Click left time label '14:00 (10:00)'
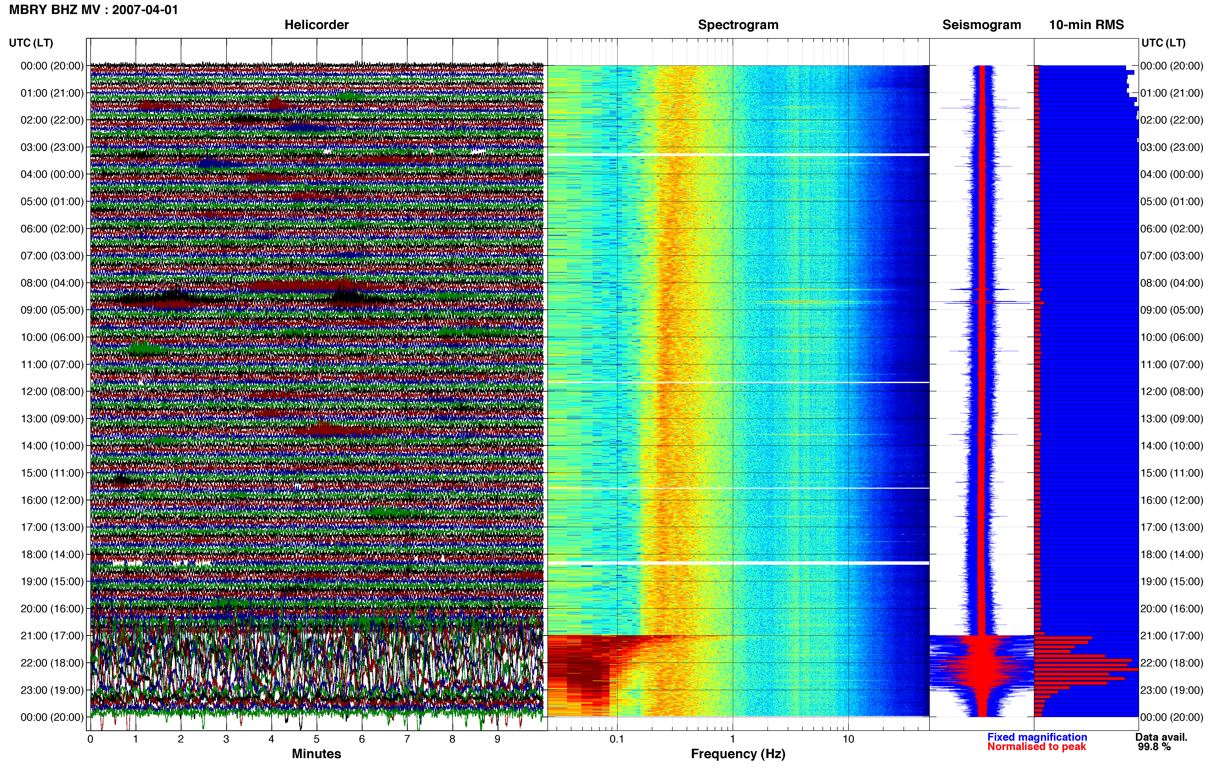 click(52, 446)
